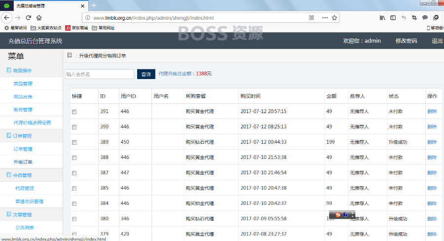Open a new tab with plus icon
Image resolution: width=444 pixels, height=241 pixels.
(94, 5)
